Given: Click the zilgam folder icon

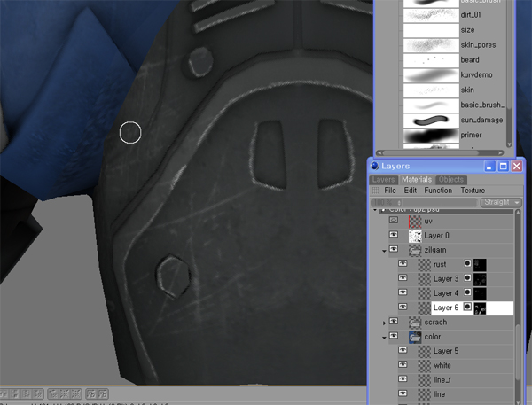Looking at the screenshot, I should (414, 251).
